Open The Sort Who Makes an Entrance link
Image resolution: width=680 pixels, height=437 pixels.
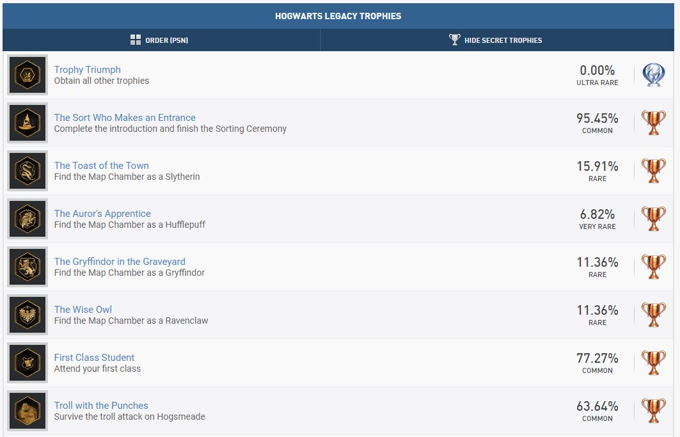125,118
